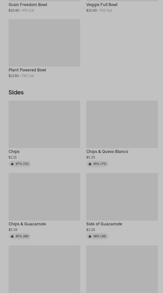Click thumbs-up icon under Chips
Image resolution: width=163 pixels, height=293 pixels.
[x=12, y=164]
